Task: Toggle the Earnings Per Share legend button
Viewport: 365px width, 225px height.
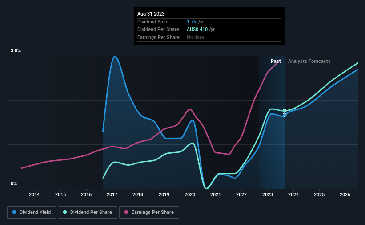Action: click(149, 213)
